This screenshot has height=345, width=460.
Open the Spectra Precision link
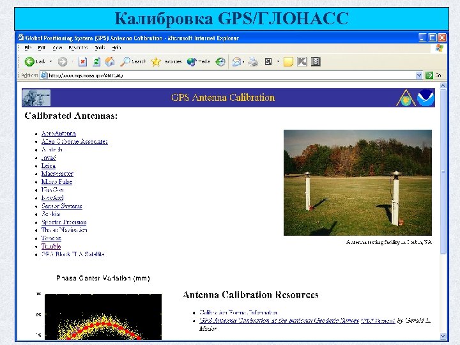pyautogui.click(x=64, y=222)
